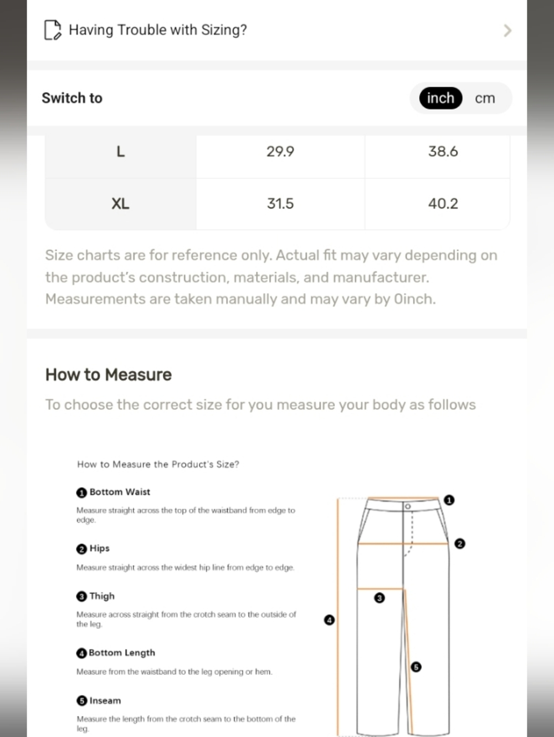Screen dimensions: 554x737
Task: Select the XL size row
Action: click(x=277, y=204)
